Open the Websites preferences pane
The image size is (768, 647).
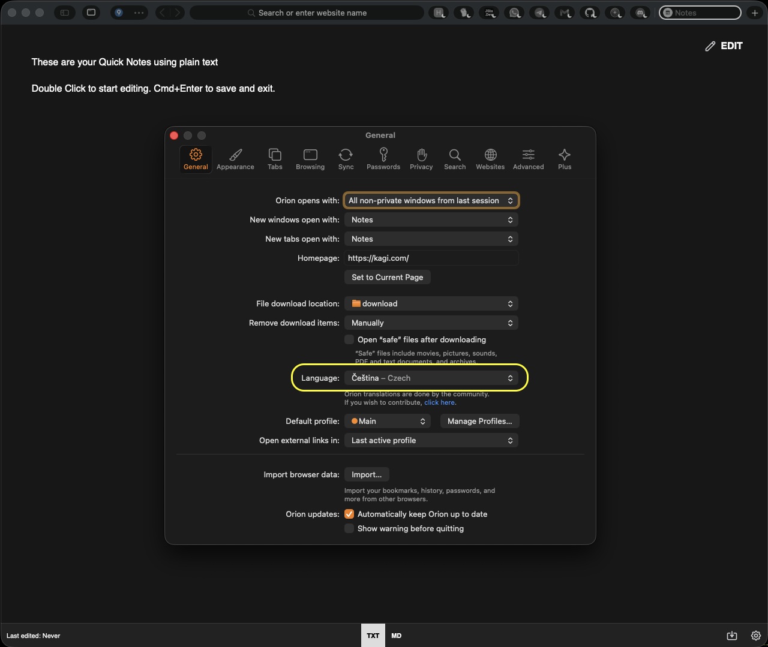click(x=490, y=159)
